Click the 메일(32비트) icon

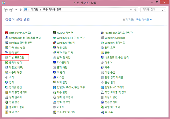7,67
